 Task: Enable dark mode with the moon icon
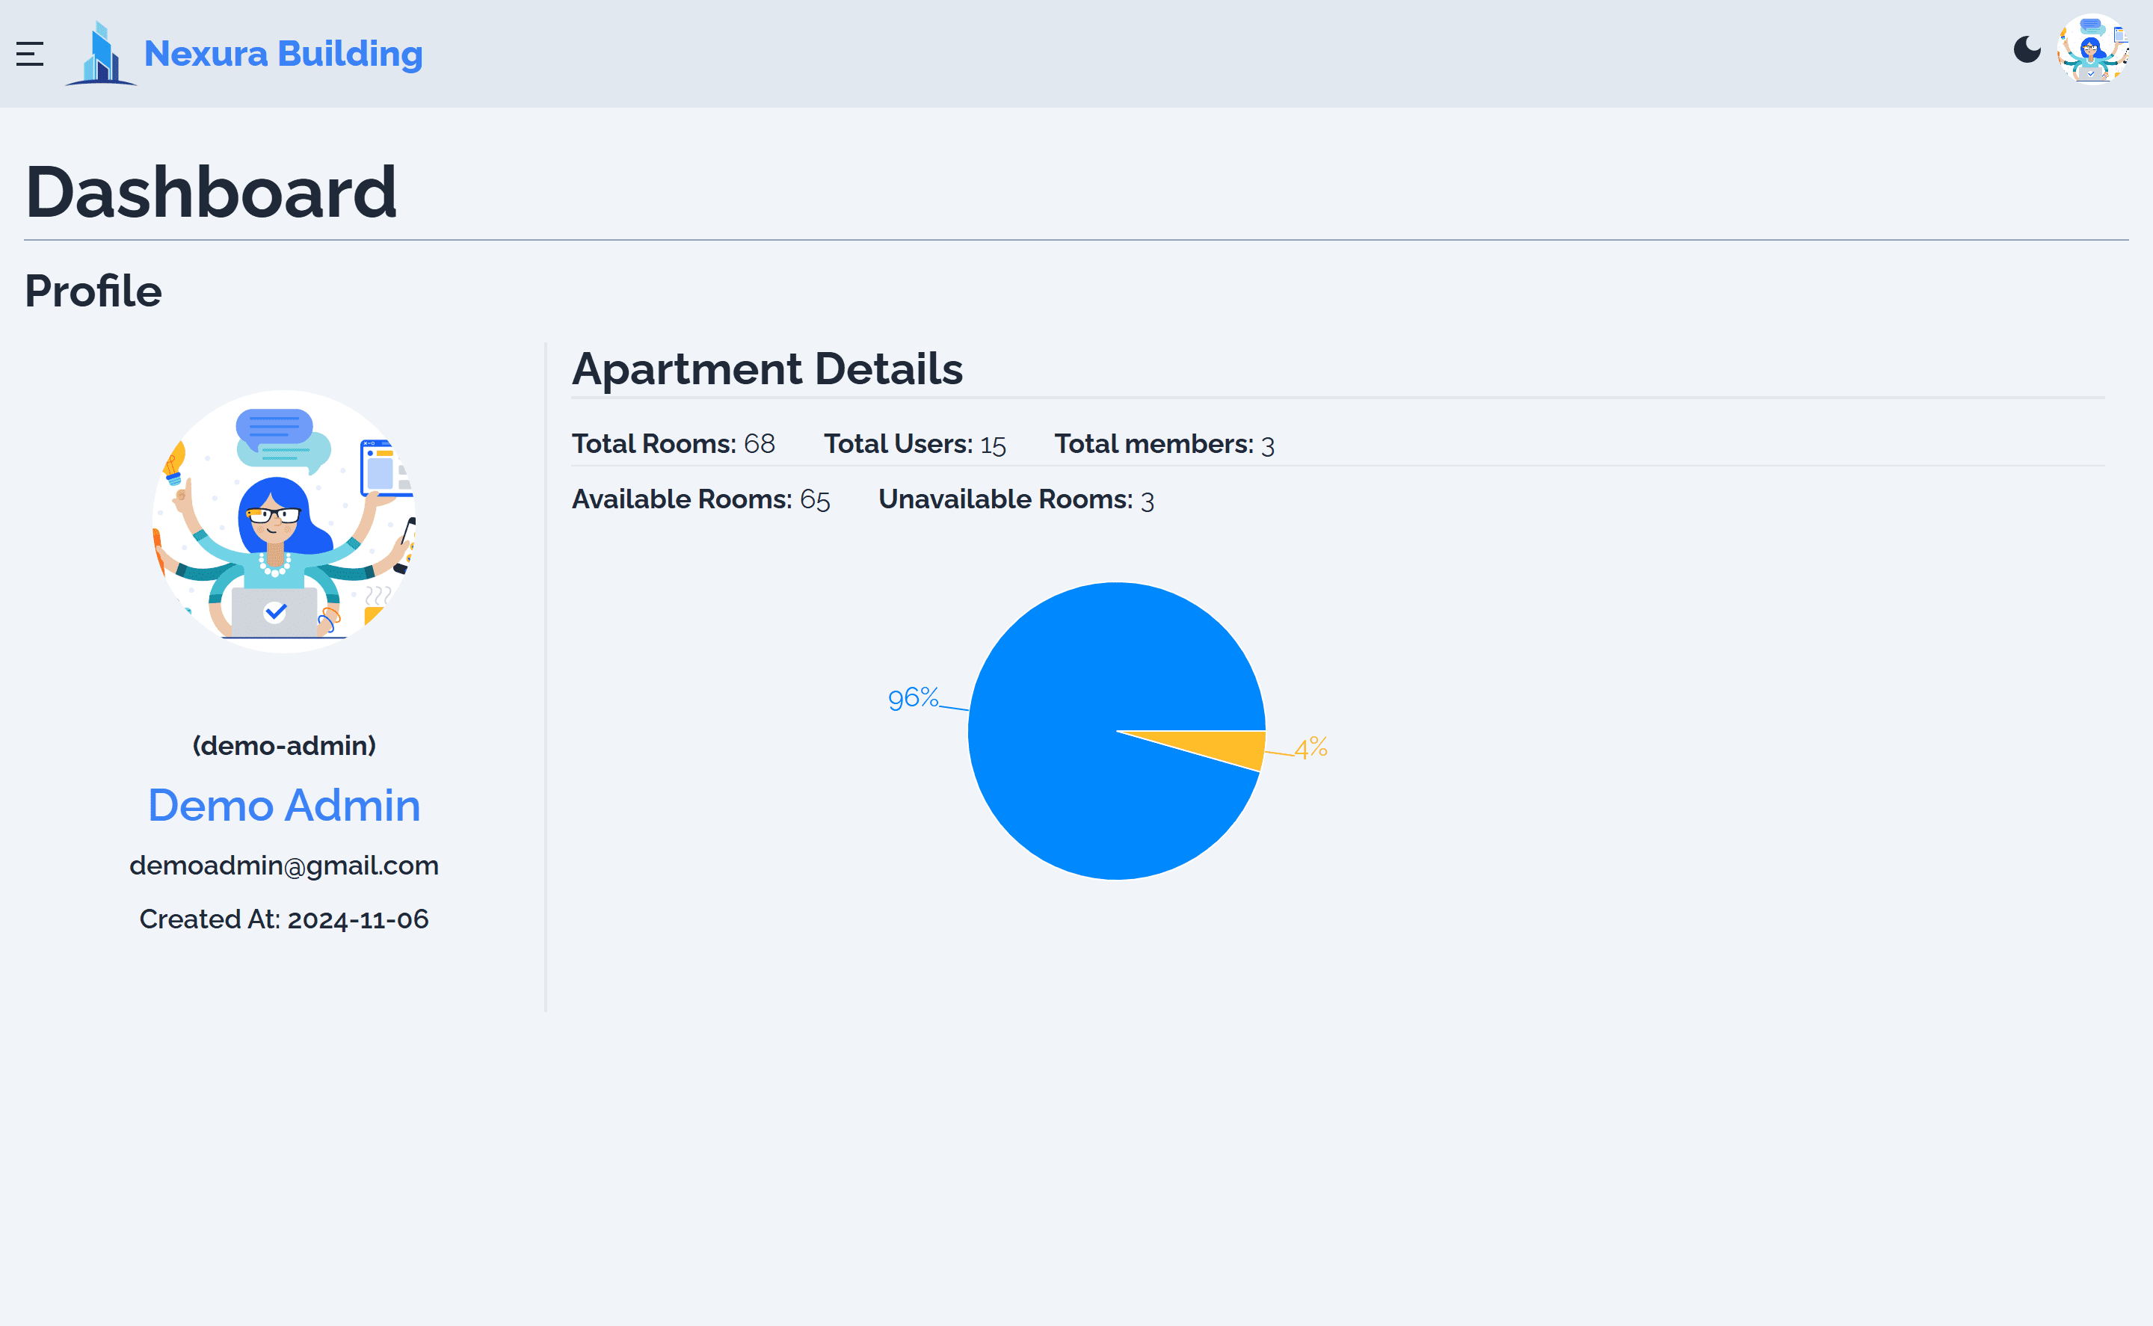[x=2028, y=50]
